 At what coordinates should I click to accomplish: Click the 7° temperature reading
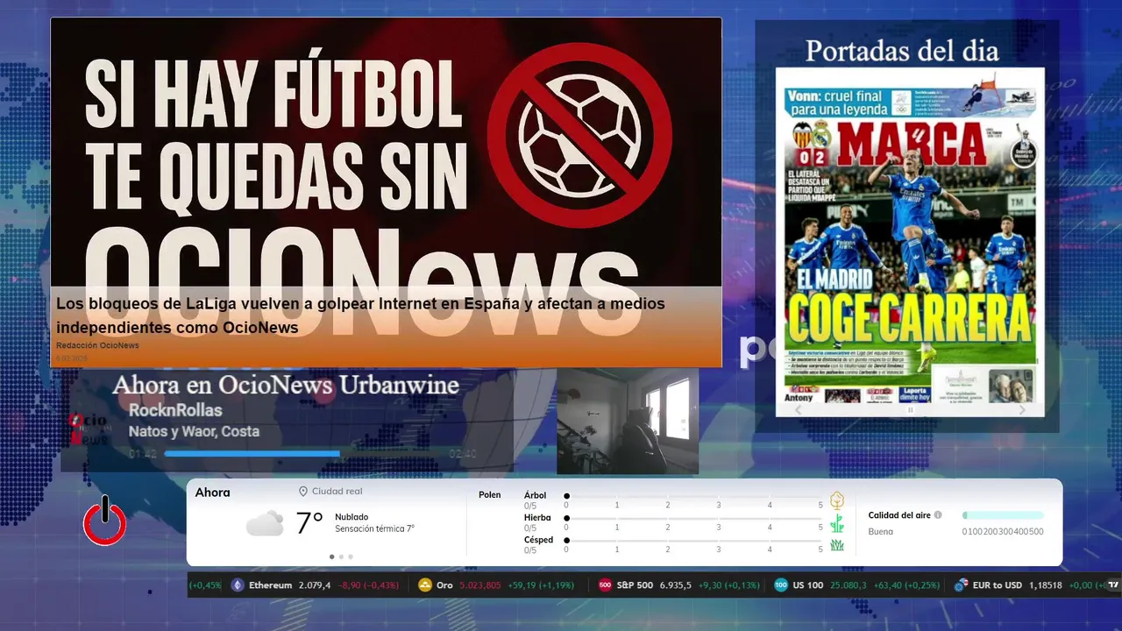click(x=309, y=523)
